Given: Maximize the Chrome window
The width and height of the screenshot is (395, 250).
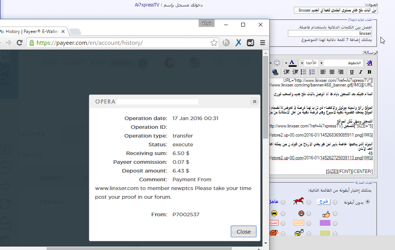Looking at the screenshot, I should [243, 25].
